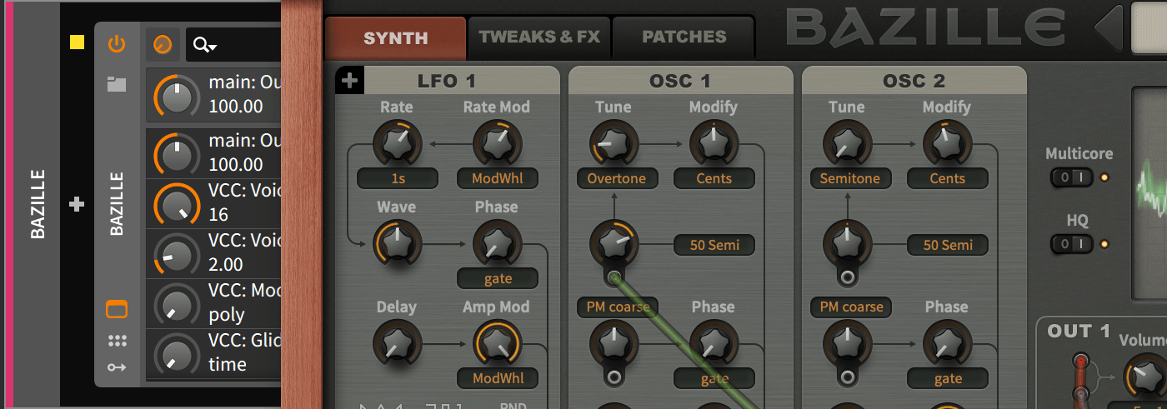Open the PATCHES tab
Image resolution: width=1167 pixels, height=409 pixels.
pos(684,37)
